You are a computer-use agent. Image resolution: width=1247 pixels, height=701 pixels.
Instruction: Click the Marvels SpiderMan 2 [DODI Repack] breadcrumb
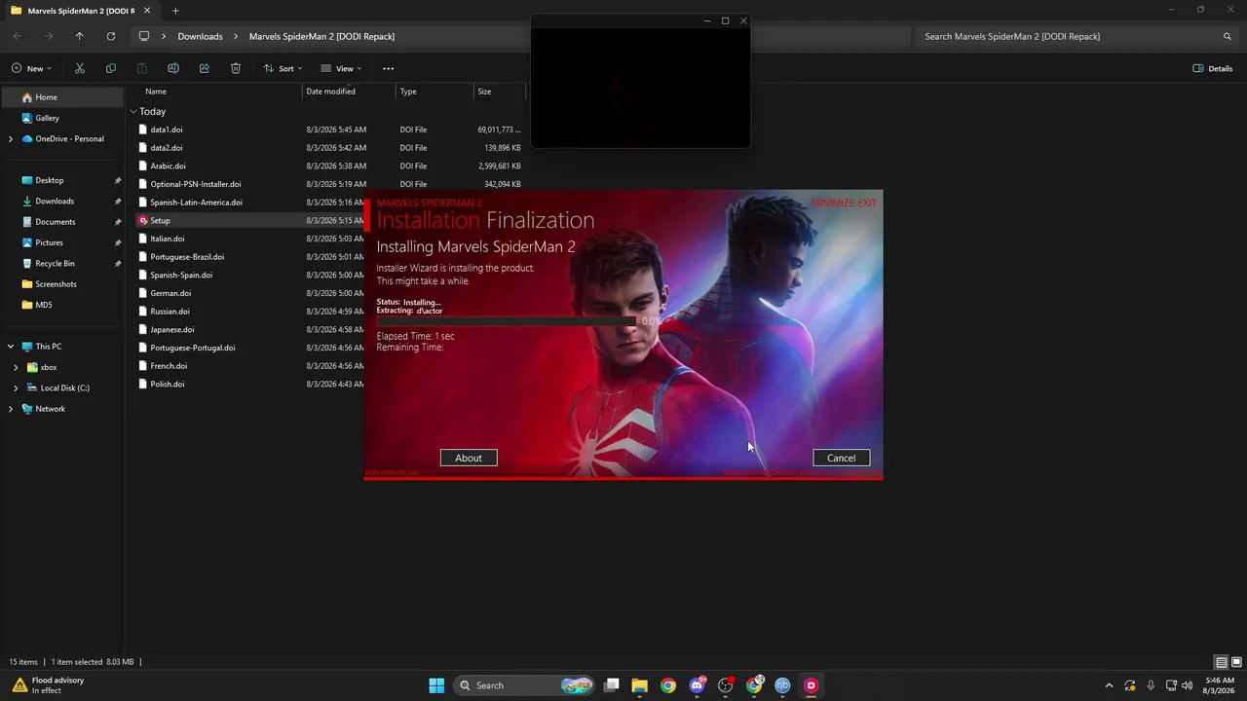[x=321, y=36]
